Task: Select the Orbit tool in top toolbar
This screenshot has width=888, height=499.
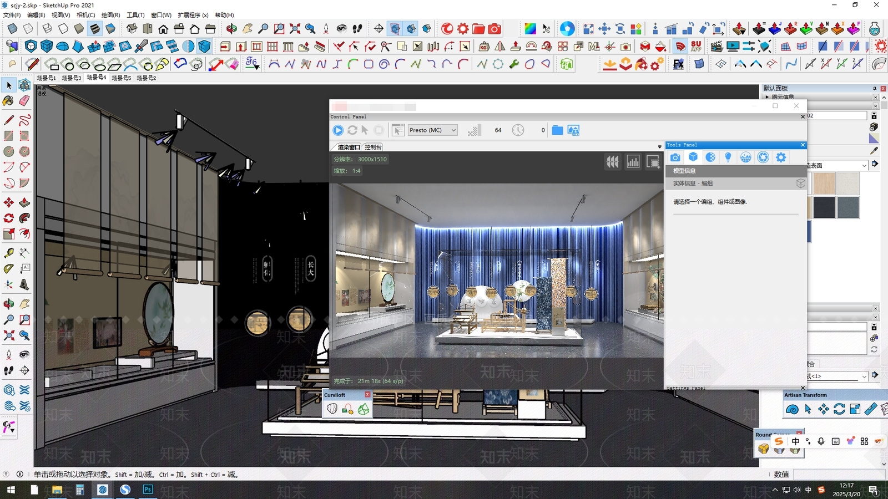Action: click(231, 28)
